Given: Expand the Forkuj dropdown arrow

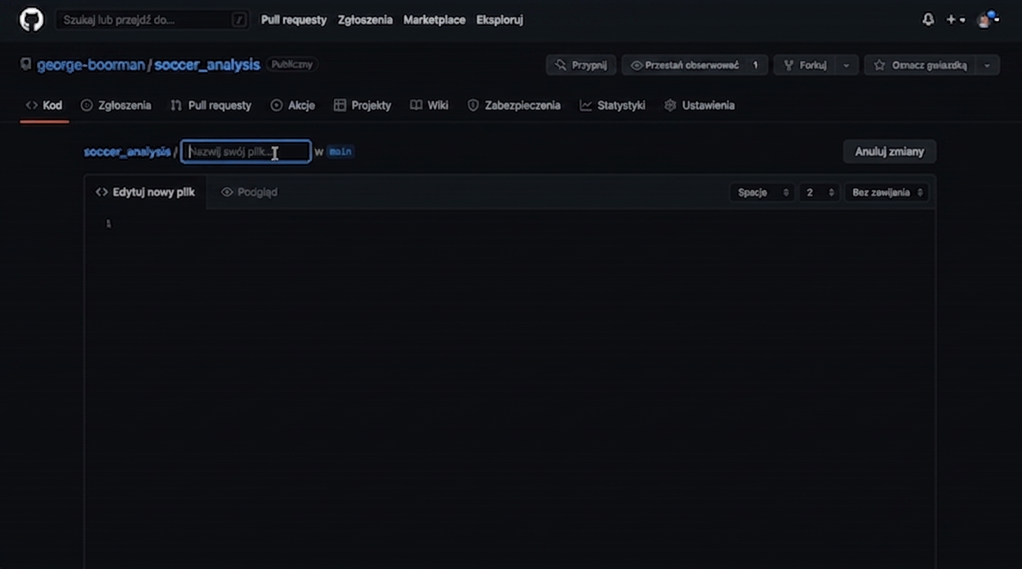Looking at the screenshot, I should pos(846,65).
